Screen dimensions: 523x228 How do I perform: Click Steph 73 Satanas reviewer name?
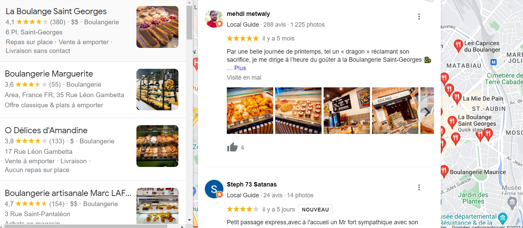(252, 184)
